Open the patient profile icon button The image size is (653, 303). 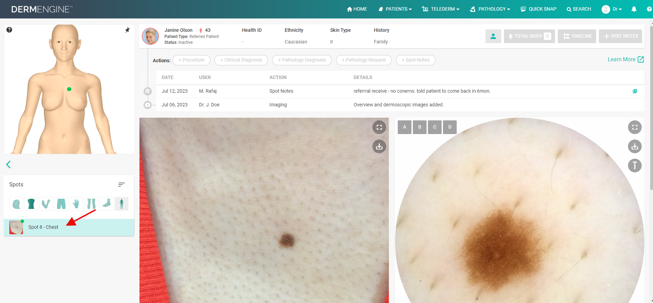[493, 36]
